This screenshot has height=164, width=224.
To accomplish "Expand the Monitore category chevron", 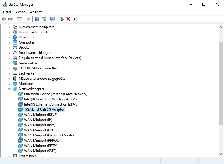I will coord(9,84).
